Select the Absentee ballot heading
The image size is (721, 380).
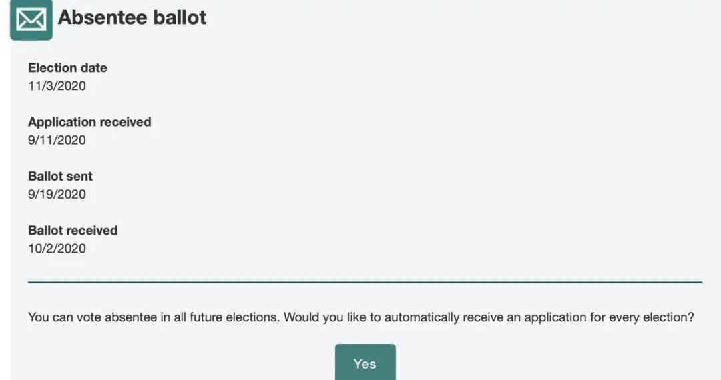[132, 17]
